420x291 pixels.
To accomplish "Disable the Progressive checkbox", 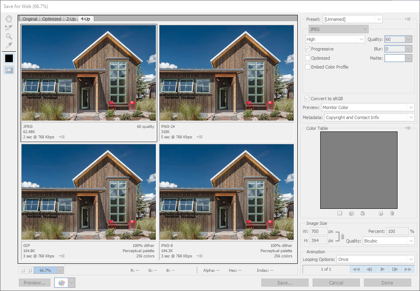I will pos(307,49).
